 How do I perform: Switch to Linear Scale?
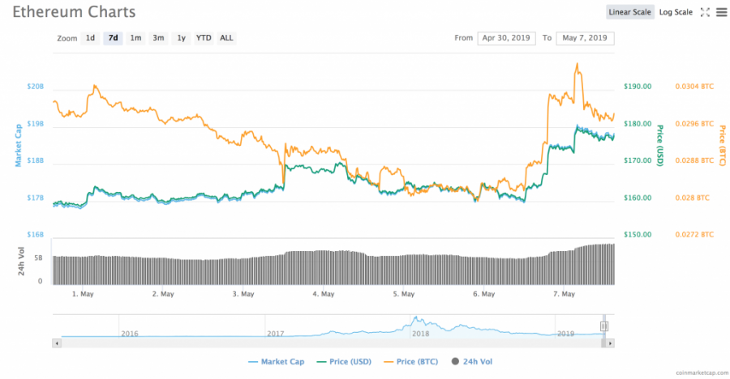pos(630,12)
